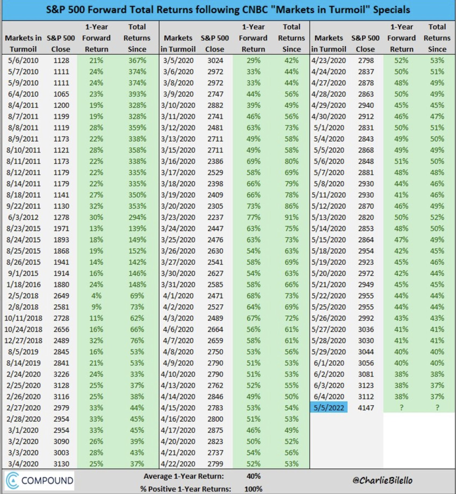This screenshot has width=456, height=494.
Task: Click 367% total return in the 5/6/2010 row
Action: pos(137,60)
